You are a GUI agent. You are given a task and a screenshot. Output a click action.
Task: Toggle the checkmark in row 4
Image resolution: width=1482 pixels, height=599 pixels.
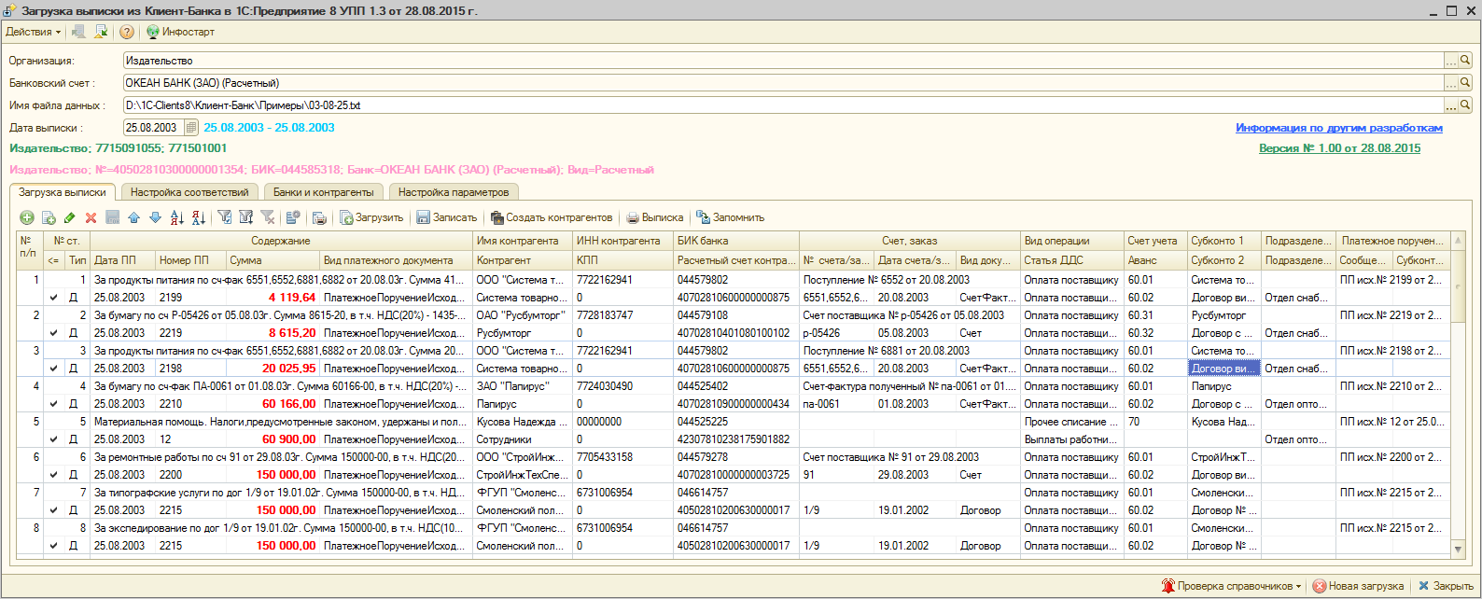53,404
